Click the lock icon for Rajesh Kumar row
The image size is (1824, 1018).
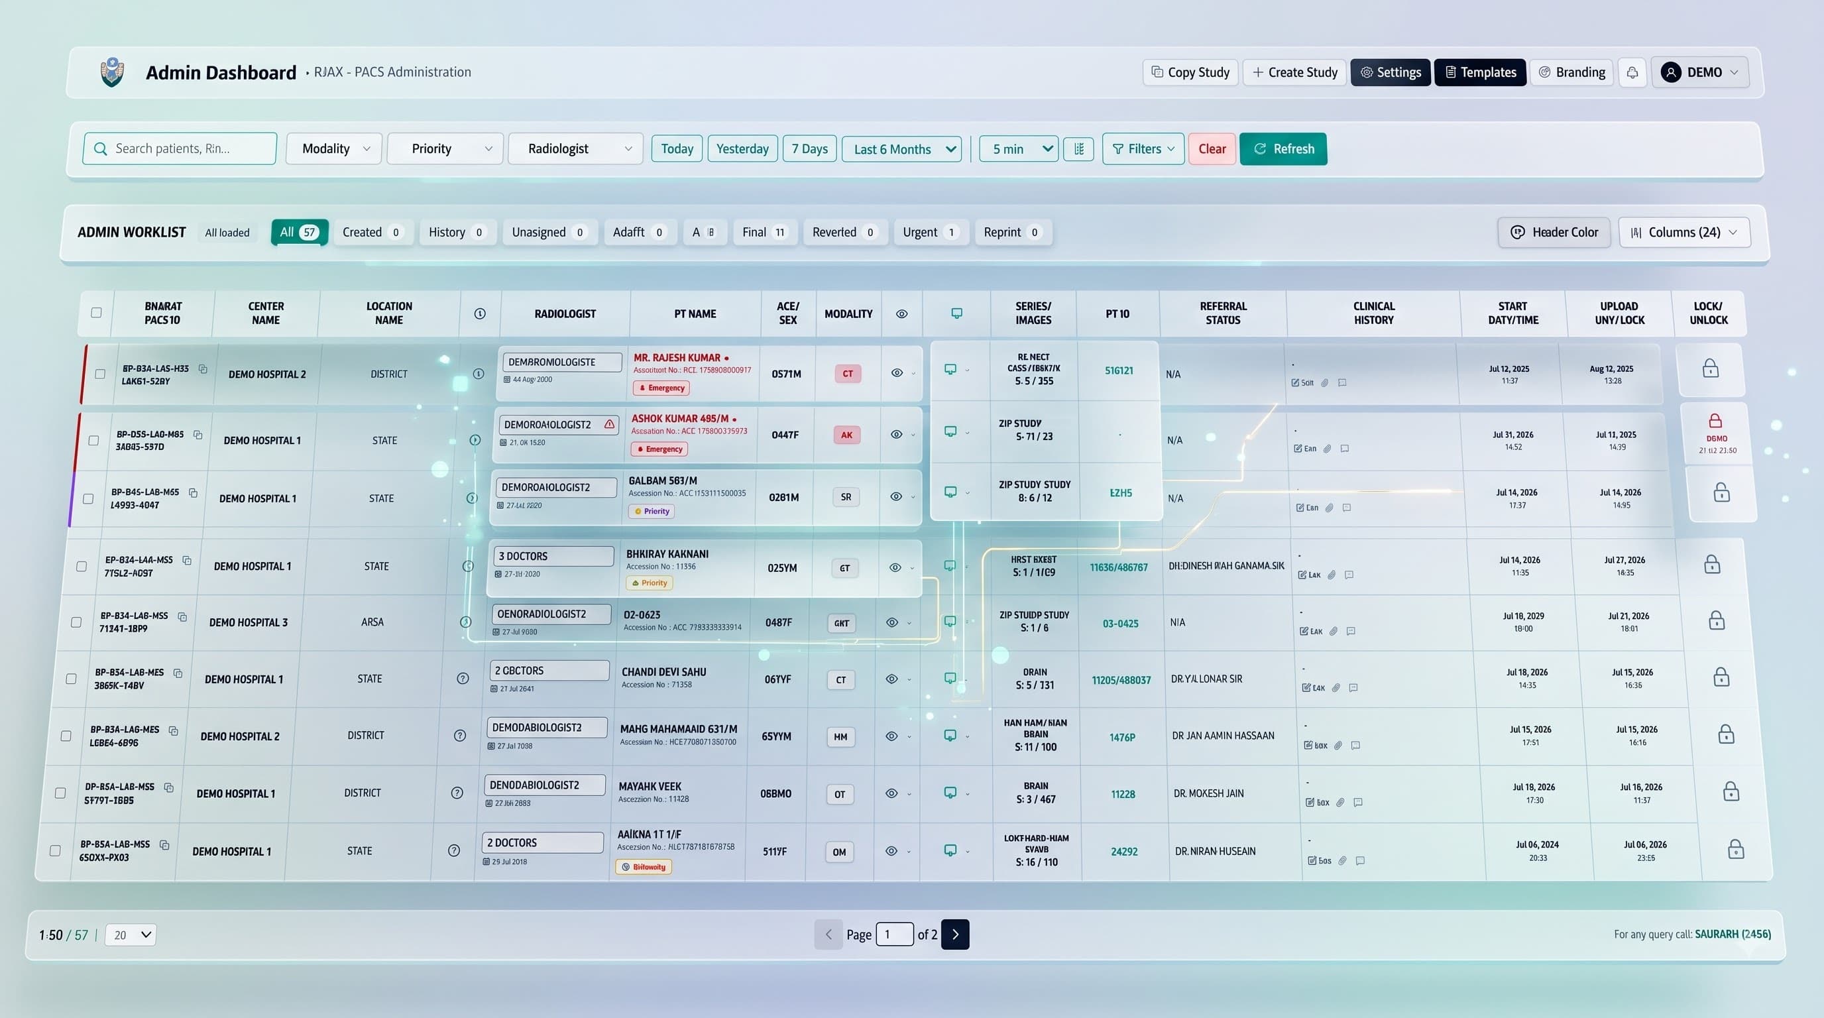point(1710,368)
